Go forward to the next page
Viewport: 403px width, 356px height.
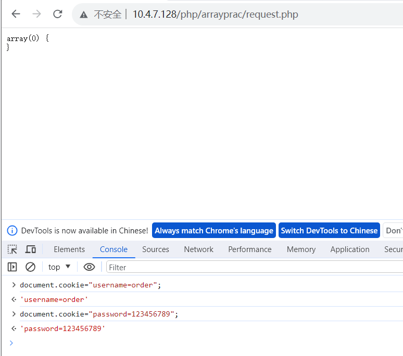click(x=37, y=14)
